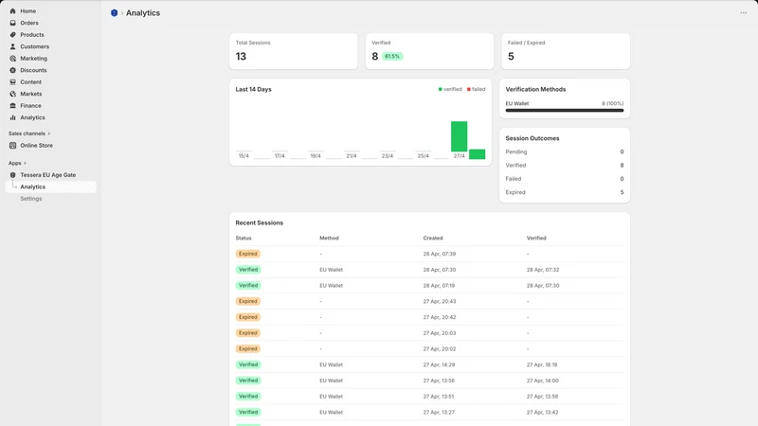This screenshot has height=426, width=758.
Task: Click the EU Wallet progress bar
Action: point(564,110)
